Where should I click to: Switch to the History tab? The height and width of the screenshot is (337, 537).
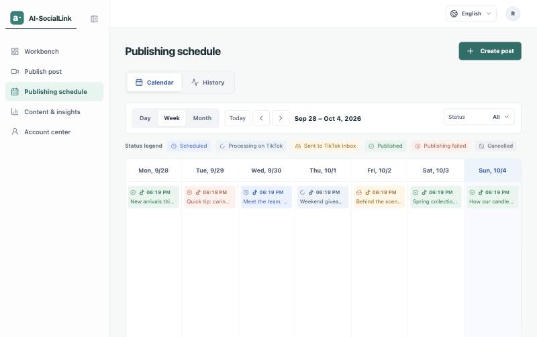(207, 83)
